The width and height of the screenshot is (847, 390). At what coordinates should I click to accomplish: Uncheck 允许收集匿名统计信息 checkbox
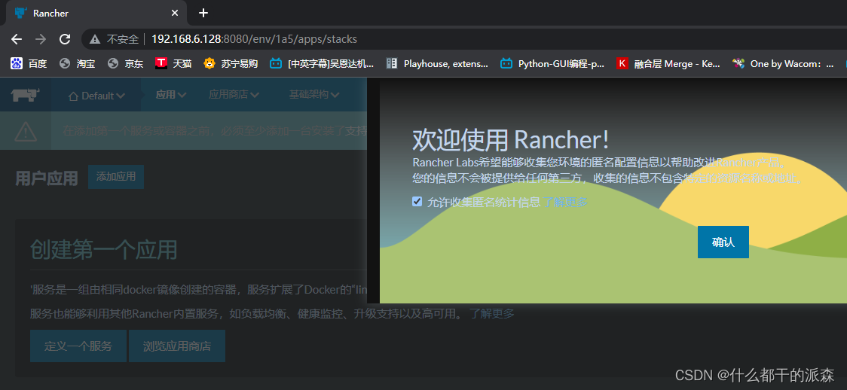(417, 201)
